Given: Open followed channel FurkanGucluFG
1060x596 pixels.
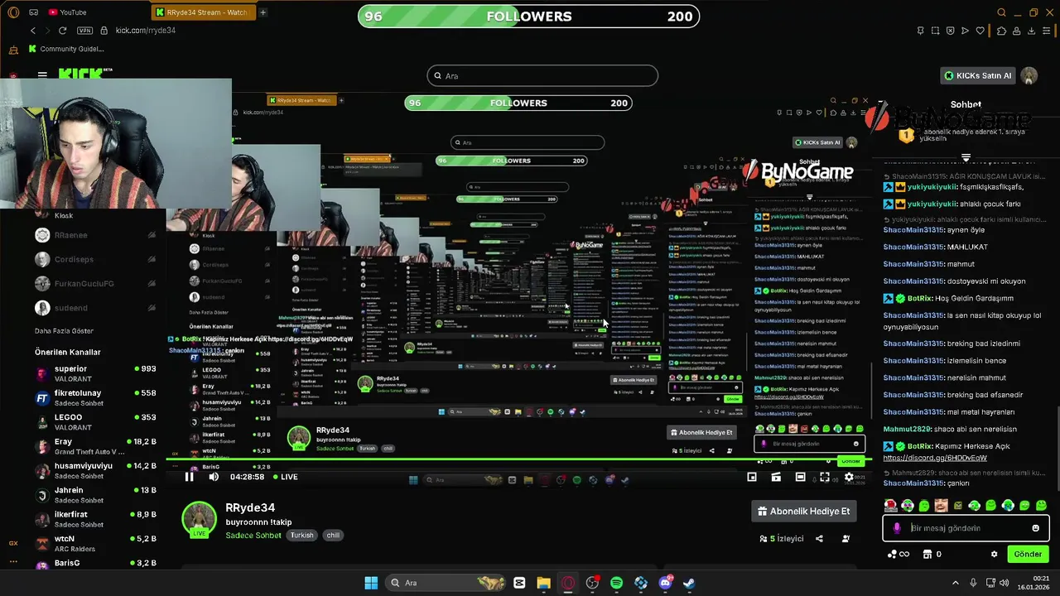Looking at the screenshot, I should [95, 283].
